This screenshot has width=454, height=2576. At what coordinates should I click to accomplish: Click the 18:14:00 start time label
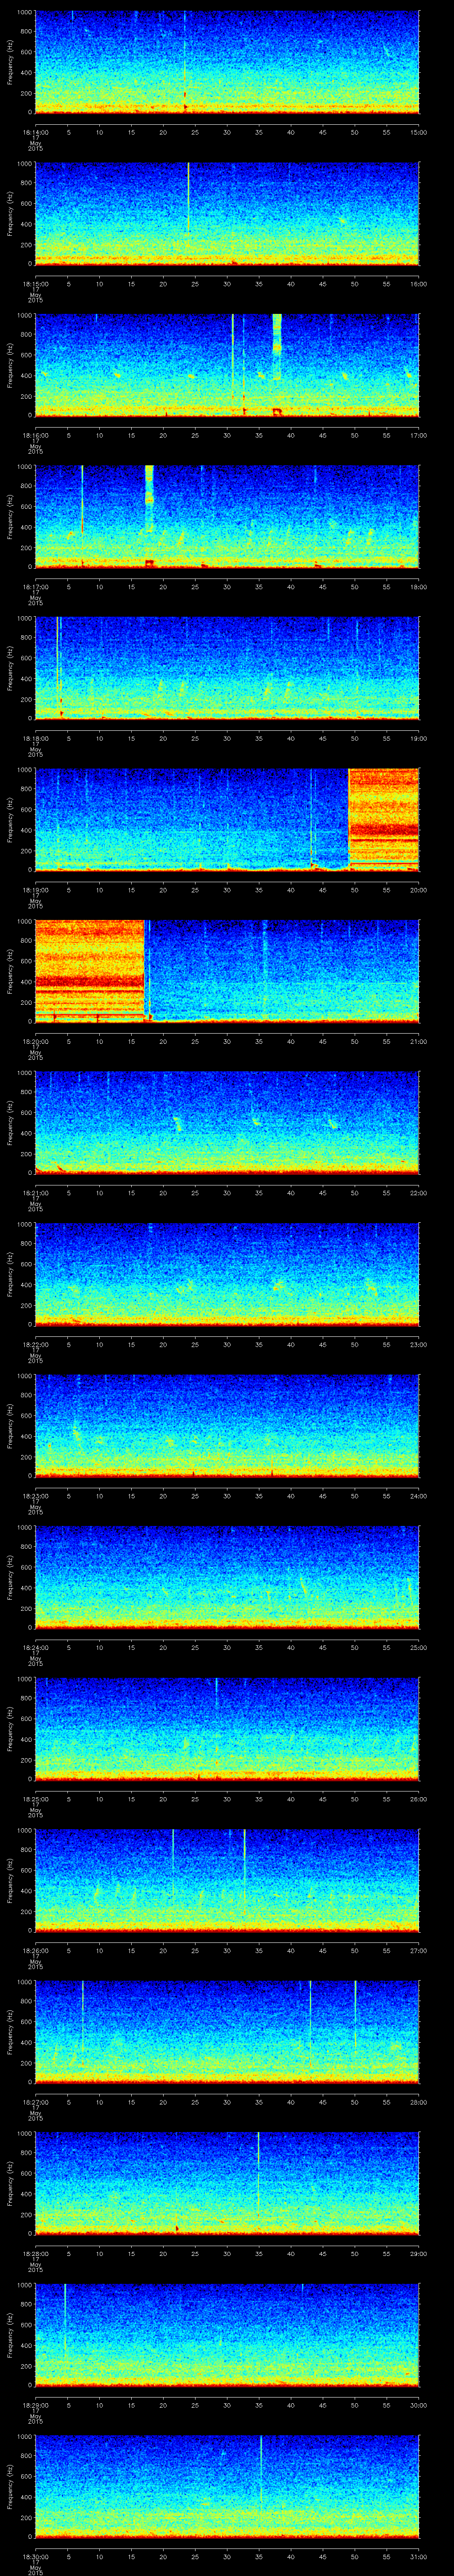[35, 132]
